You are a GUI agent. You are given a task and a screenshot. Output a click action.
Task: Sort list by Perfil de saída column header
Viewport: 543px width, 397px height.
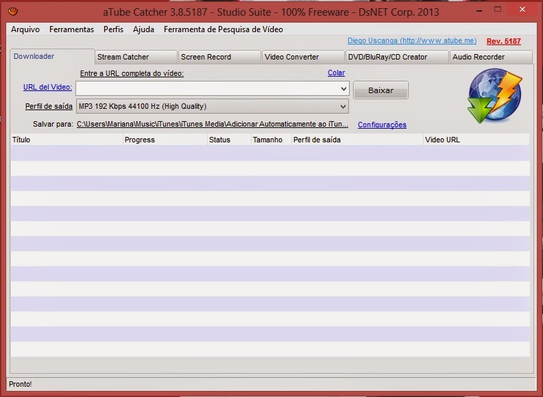pos(357,140)
